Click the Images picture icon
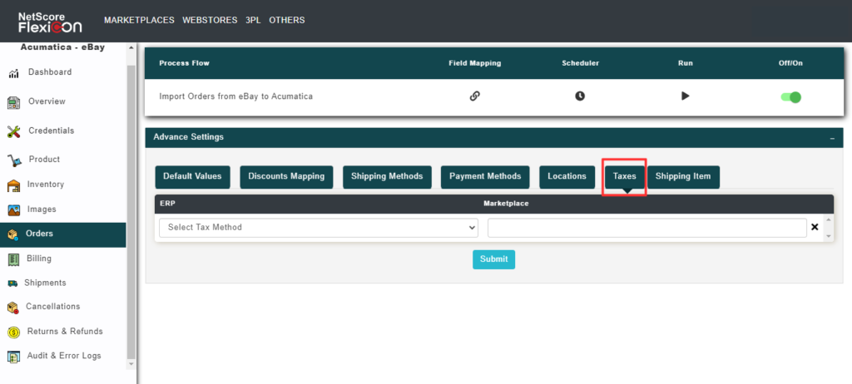This screenshot has height=384, width=852. [x=13, y=209]
